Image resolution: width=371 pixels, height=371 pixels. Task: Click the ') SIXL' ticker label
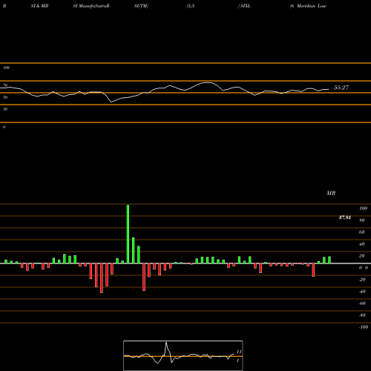coord(244,6)
